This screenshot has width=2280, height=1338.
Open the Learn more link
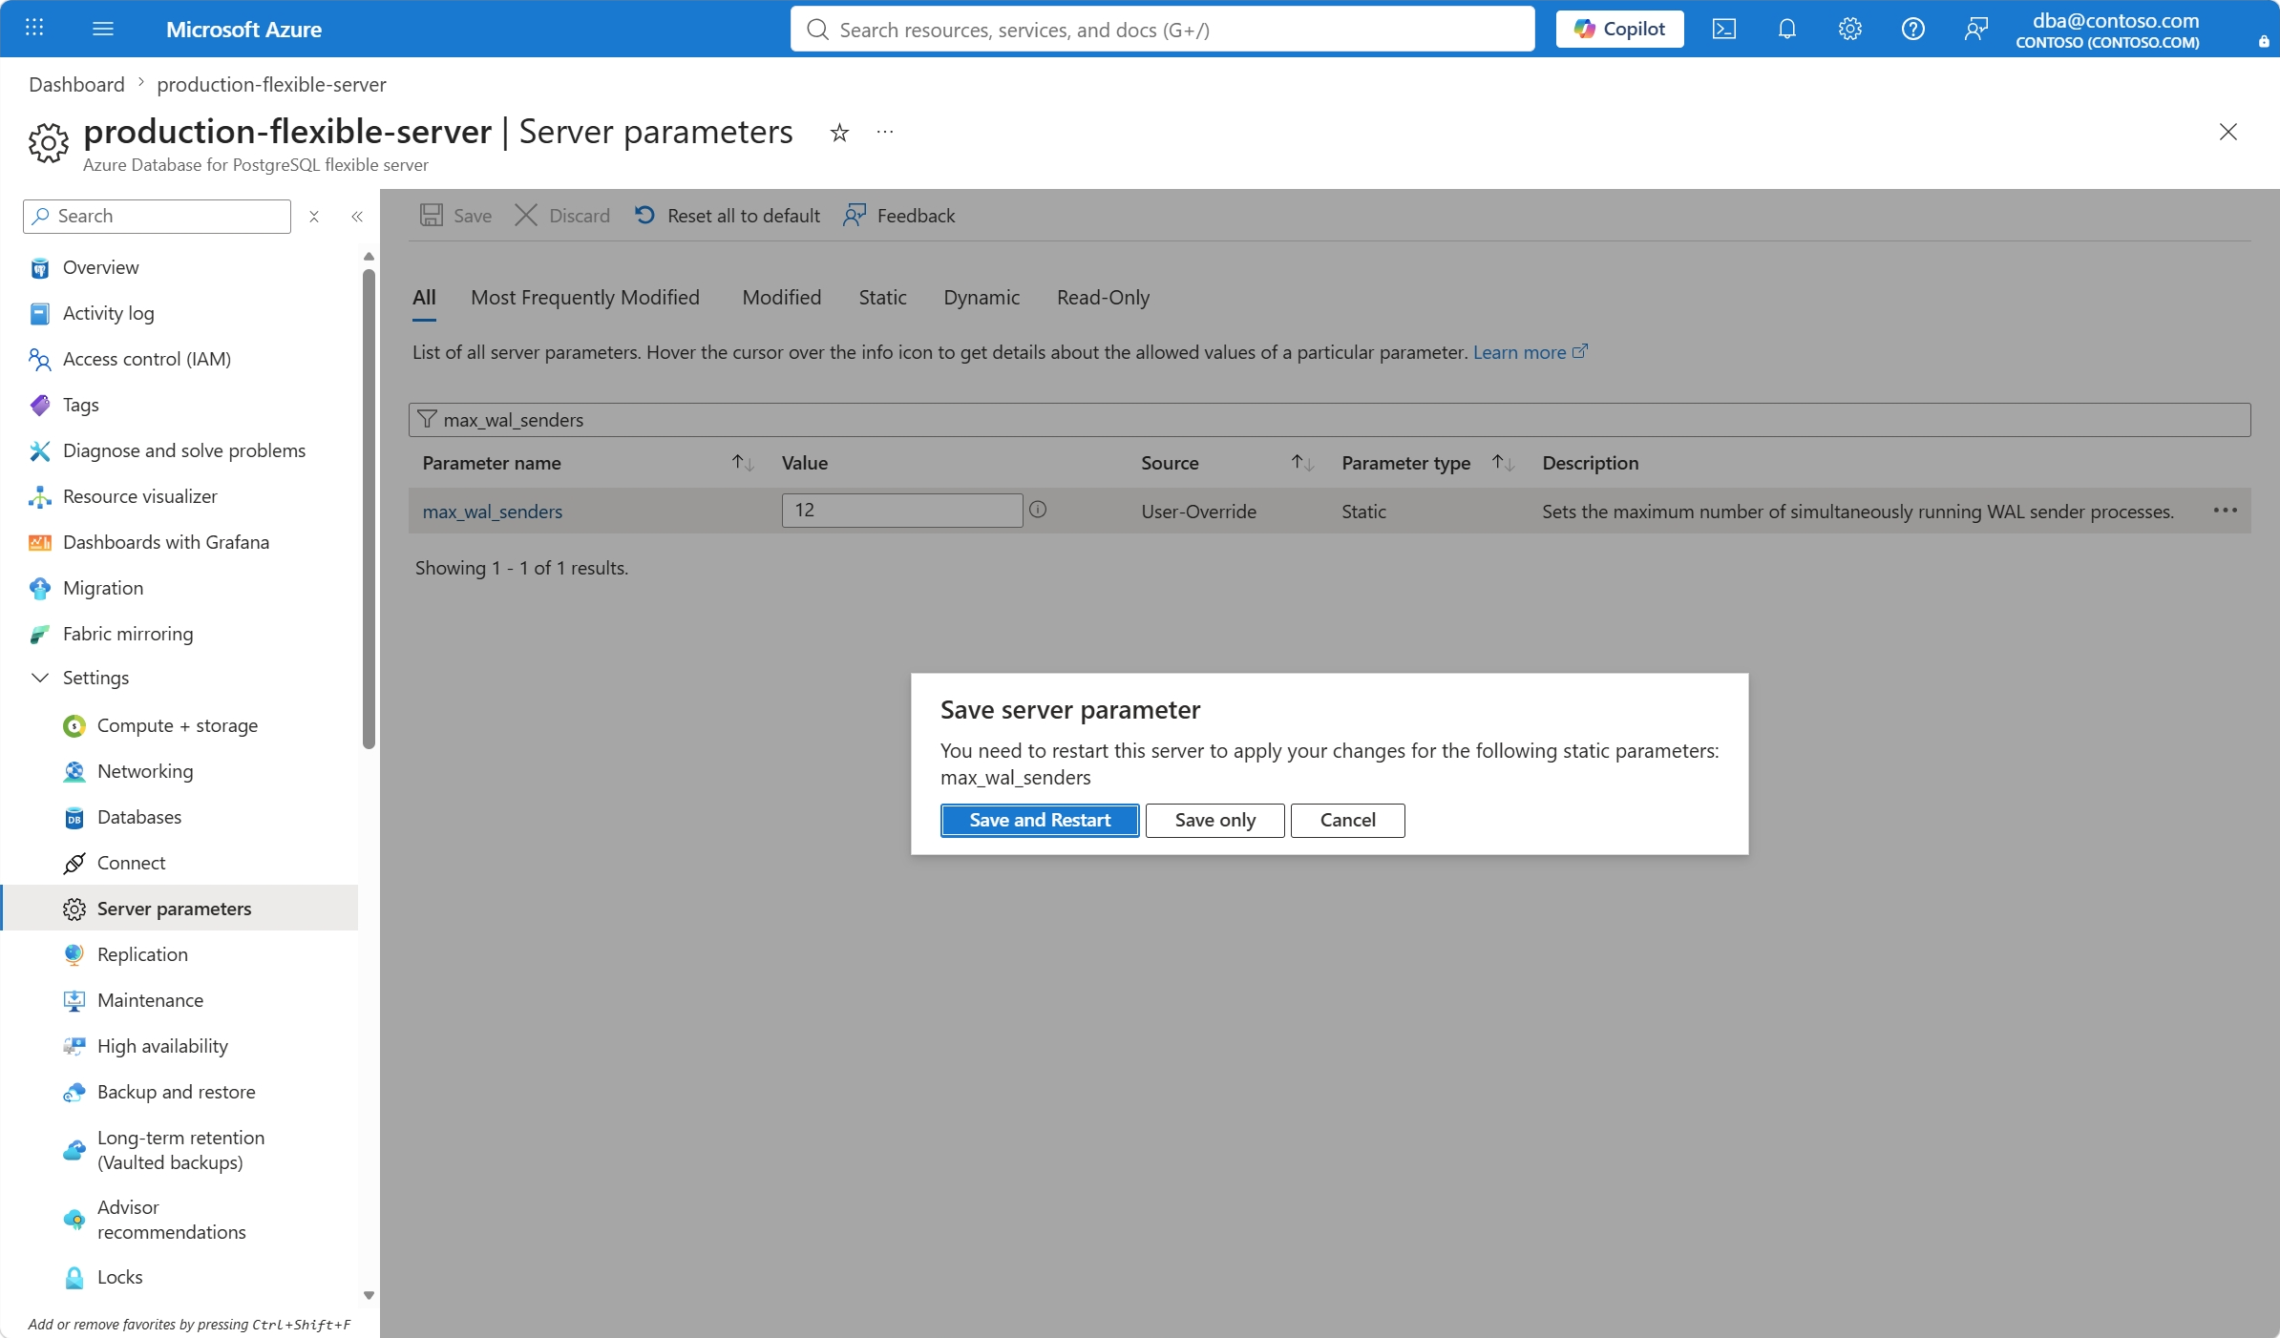(1530, 352)
